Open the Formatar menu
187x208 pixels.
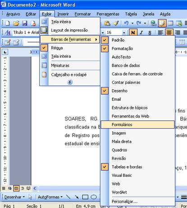pyautogui.click(x=83, y=14)
